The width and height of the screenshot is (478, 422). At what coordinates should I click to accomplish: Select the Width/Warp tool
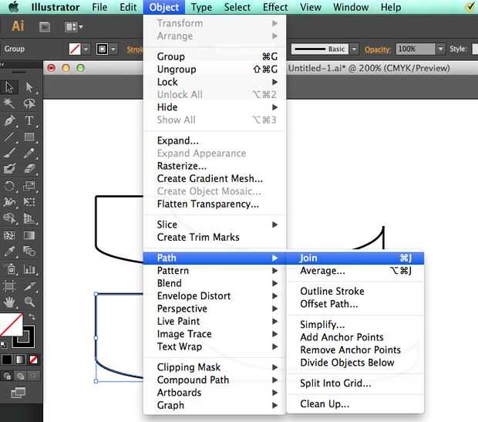tap(9, 201)
